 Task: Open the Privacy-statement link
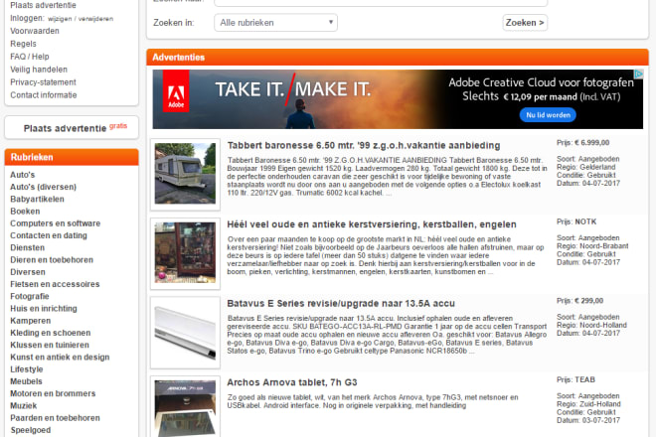(x=43, y=82)
